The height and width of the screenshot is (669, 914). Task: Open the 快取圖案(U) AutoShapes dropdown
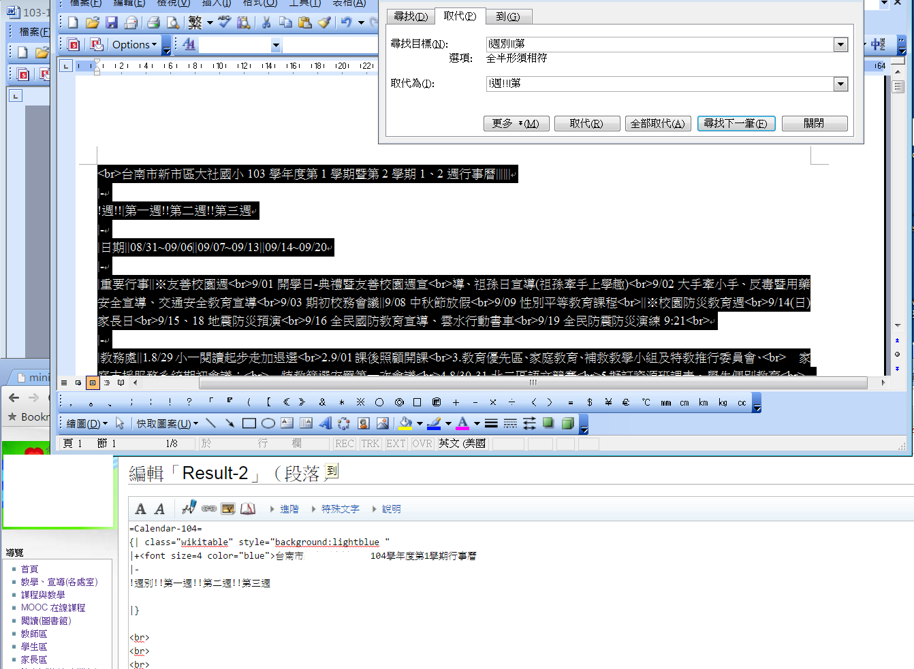167,423
